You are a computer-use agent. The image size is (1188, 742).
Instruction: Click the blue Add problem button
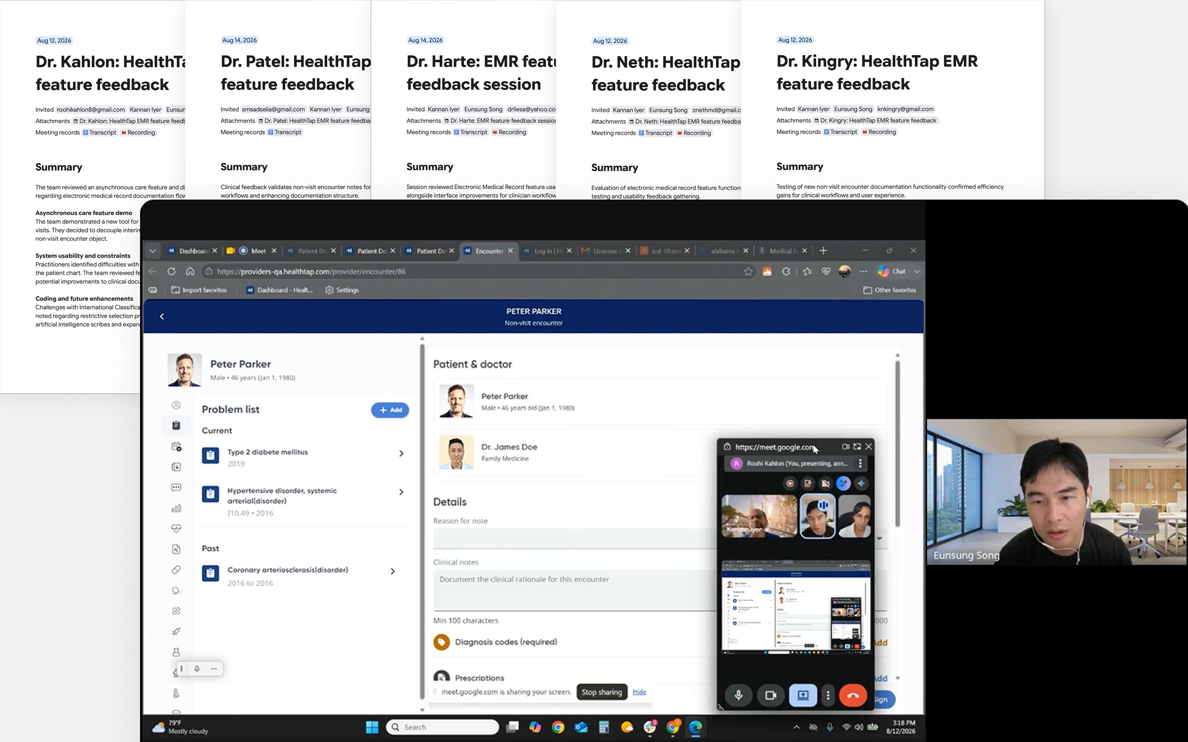(x=390, y=410)
